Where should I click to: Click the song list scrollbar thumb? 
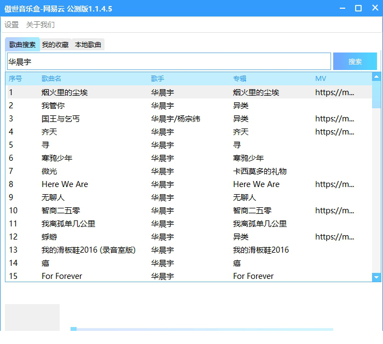pos(376,95)
